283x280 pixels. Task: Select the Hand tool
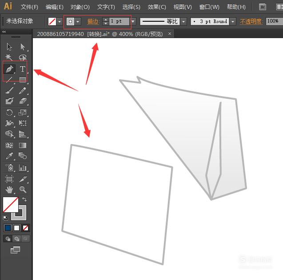click(9, 190)
